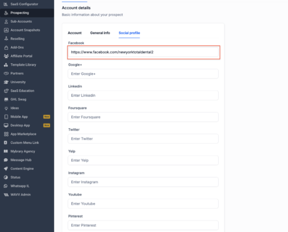Open Affiliate Portal icon
The height and width of the screenshot is (232, 288).
(x=6, y=56)
